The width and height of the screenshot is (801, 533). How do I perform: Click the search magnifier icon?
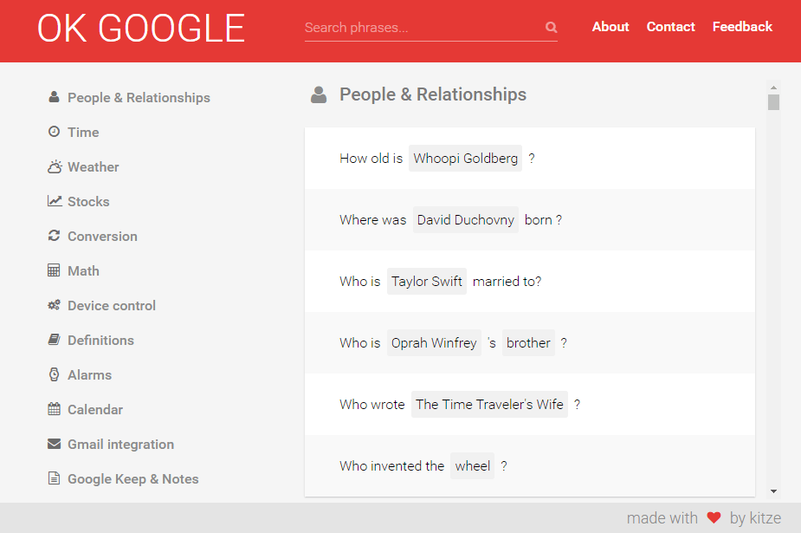pos(551,28)
